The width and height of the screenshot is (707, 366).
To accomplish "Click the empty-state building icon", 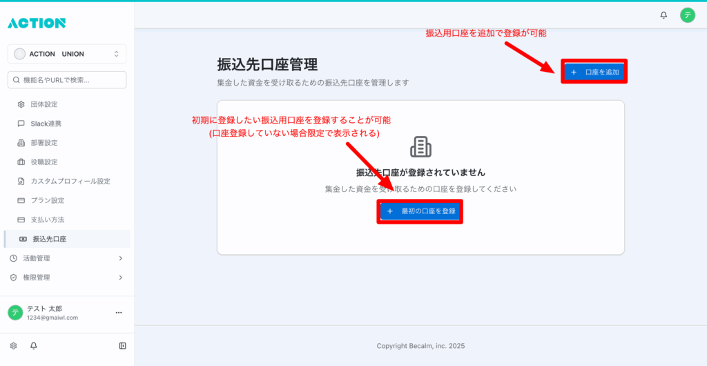I will pyautogui.click(x=420, y=147).
